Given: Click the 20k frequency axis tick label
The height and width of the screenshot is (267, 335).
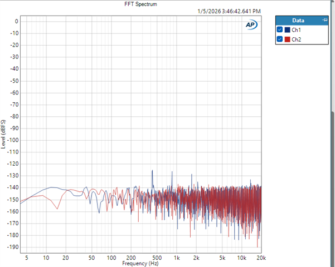Looking at the screenshot, I should [261, 258].
